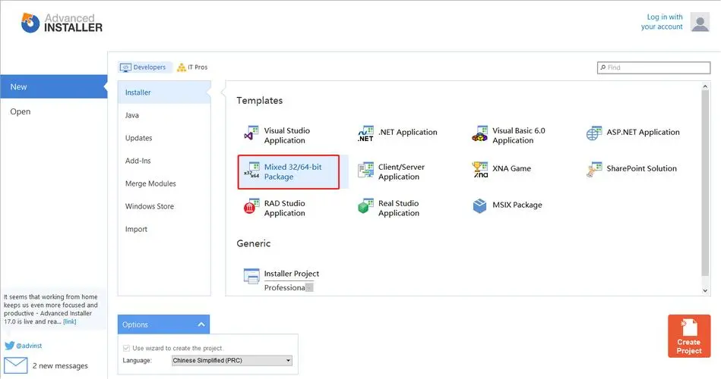Select the Visual Studio Application template icon
The image size is (721, 379).
[x=251, y=135]
